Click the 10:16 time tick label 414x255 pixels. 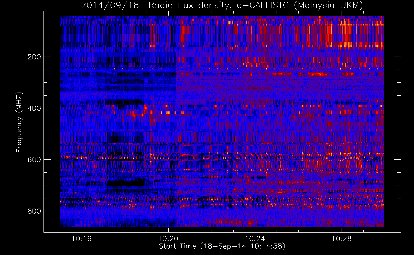click(x=81, y=239)
